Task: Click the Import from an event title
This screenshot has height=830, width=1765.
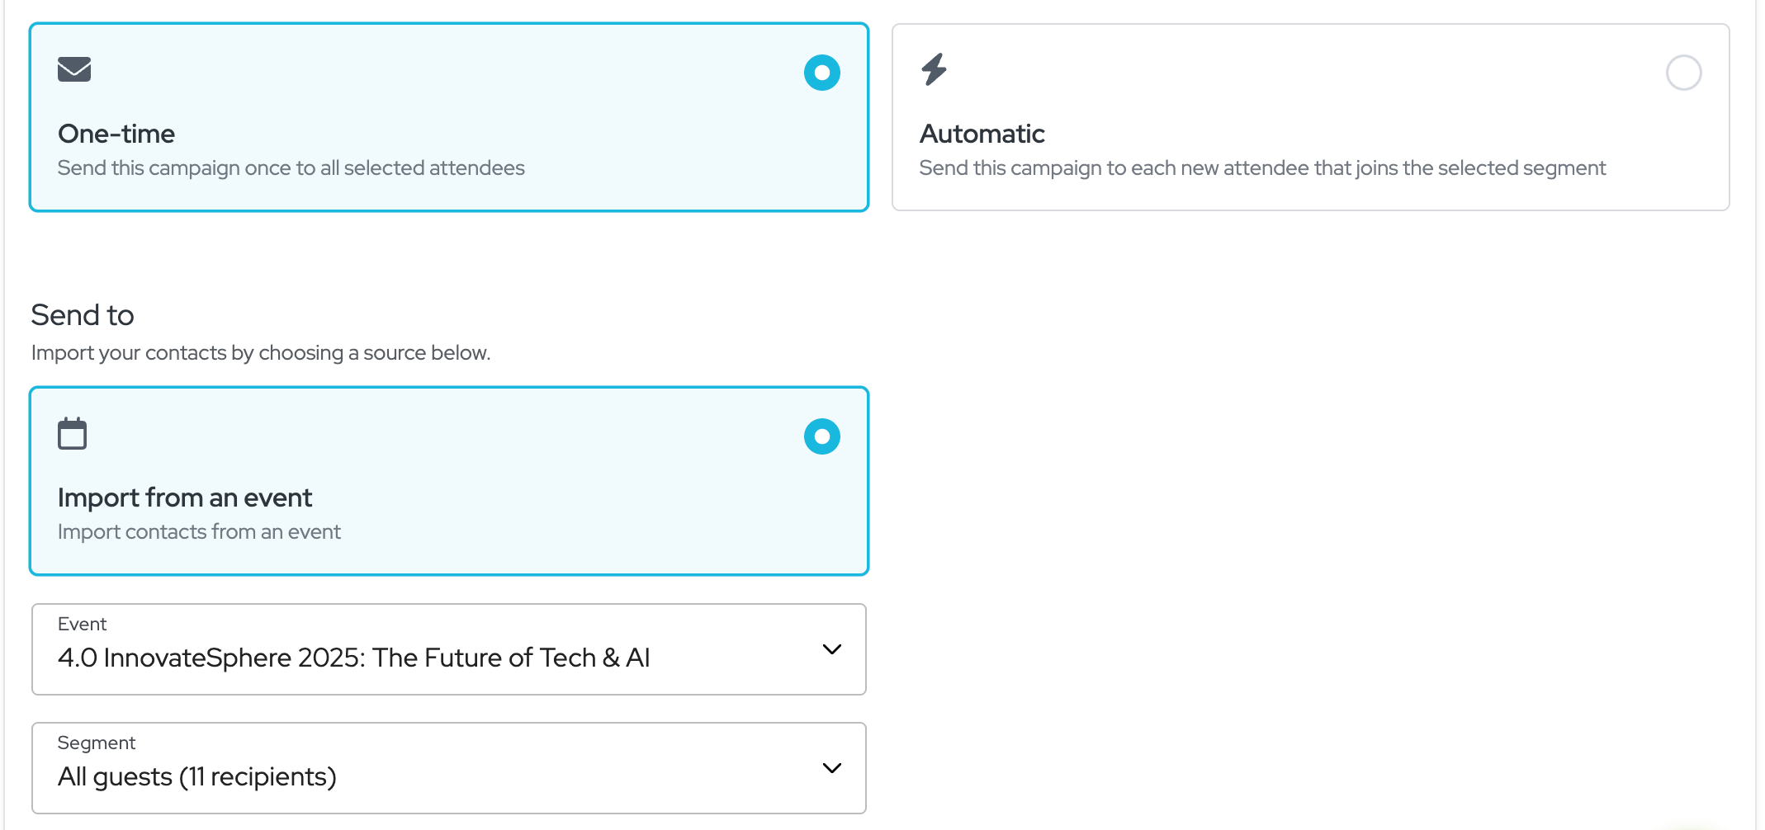Action: 185,498
